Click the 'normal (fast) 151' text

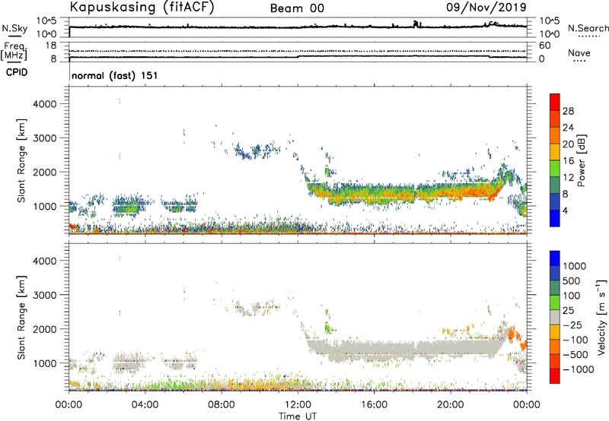pos(115,75)
